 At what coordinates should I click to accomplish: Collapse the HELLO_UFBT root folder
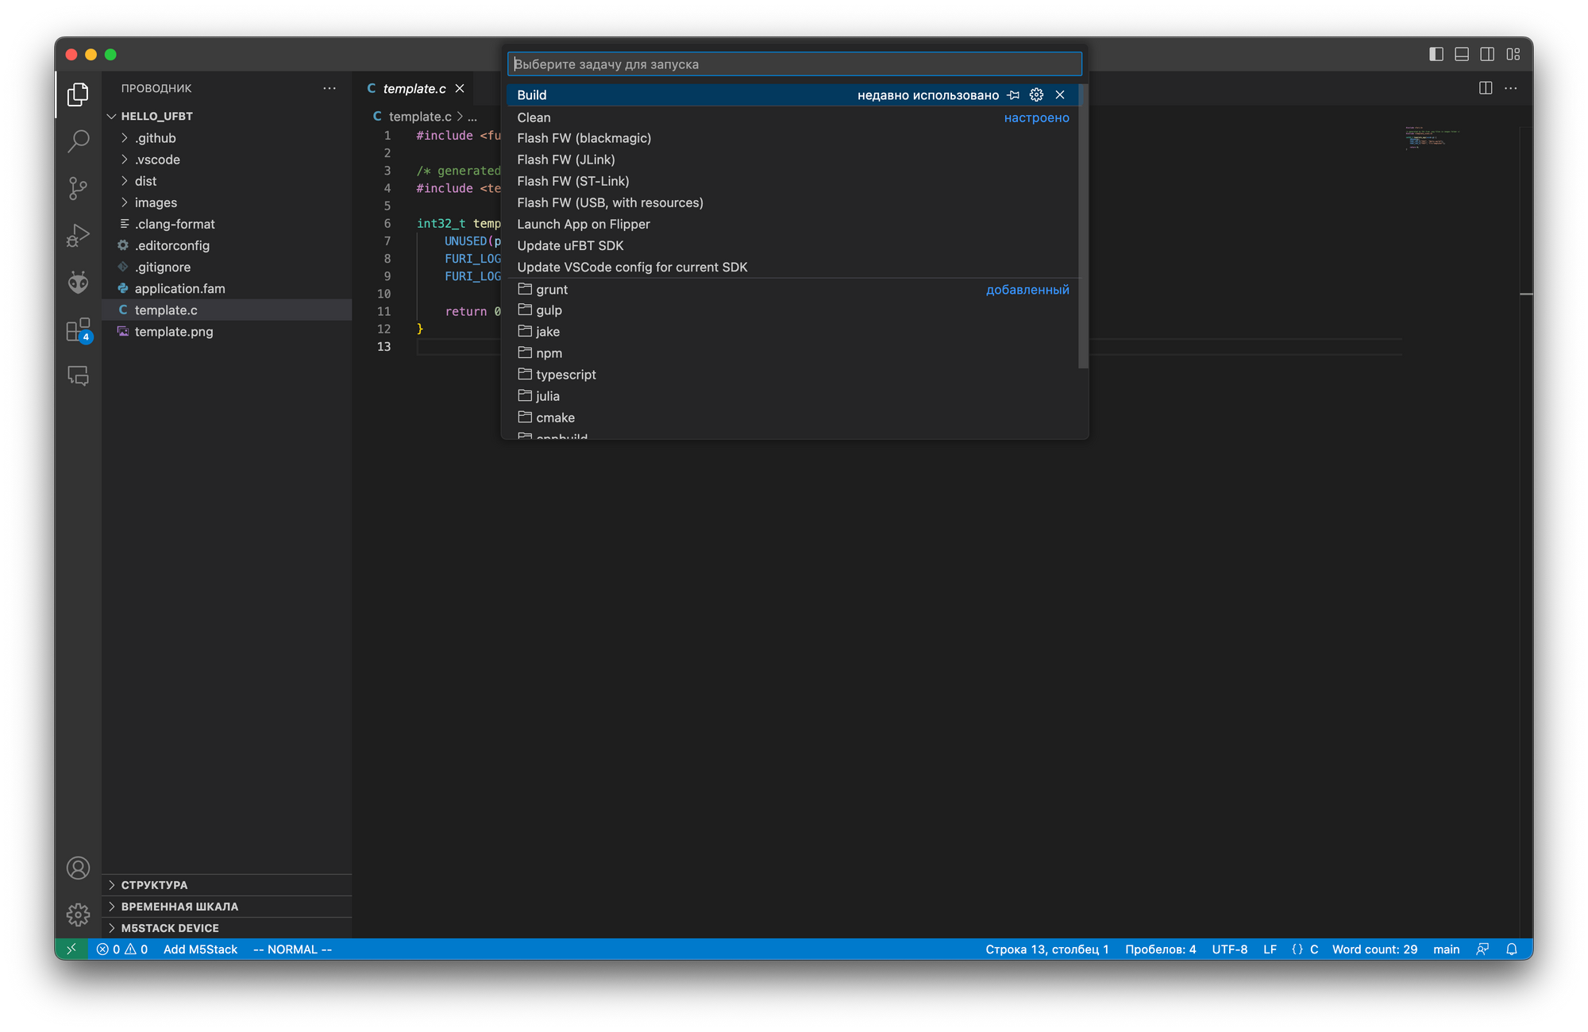pos(227,116)
